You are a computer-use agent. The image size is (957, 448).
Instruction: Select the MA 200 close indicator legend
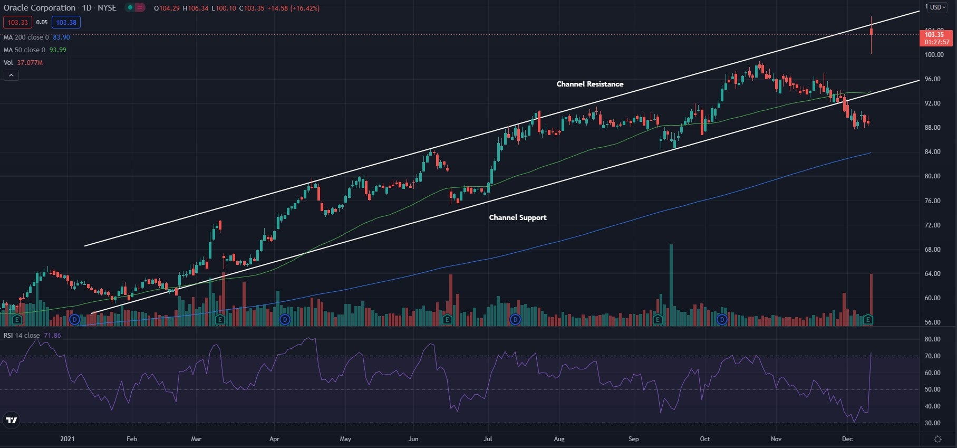point(26,37)
